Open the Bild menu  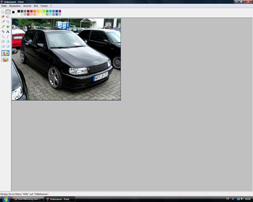click(36, 6)
